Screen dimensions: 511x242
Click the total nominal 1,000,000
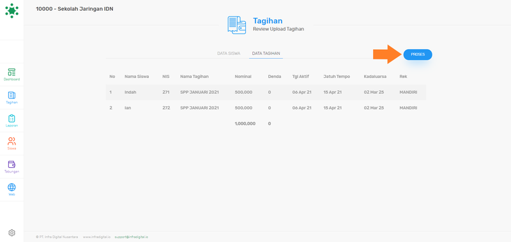coord(245,124)
